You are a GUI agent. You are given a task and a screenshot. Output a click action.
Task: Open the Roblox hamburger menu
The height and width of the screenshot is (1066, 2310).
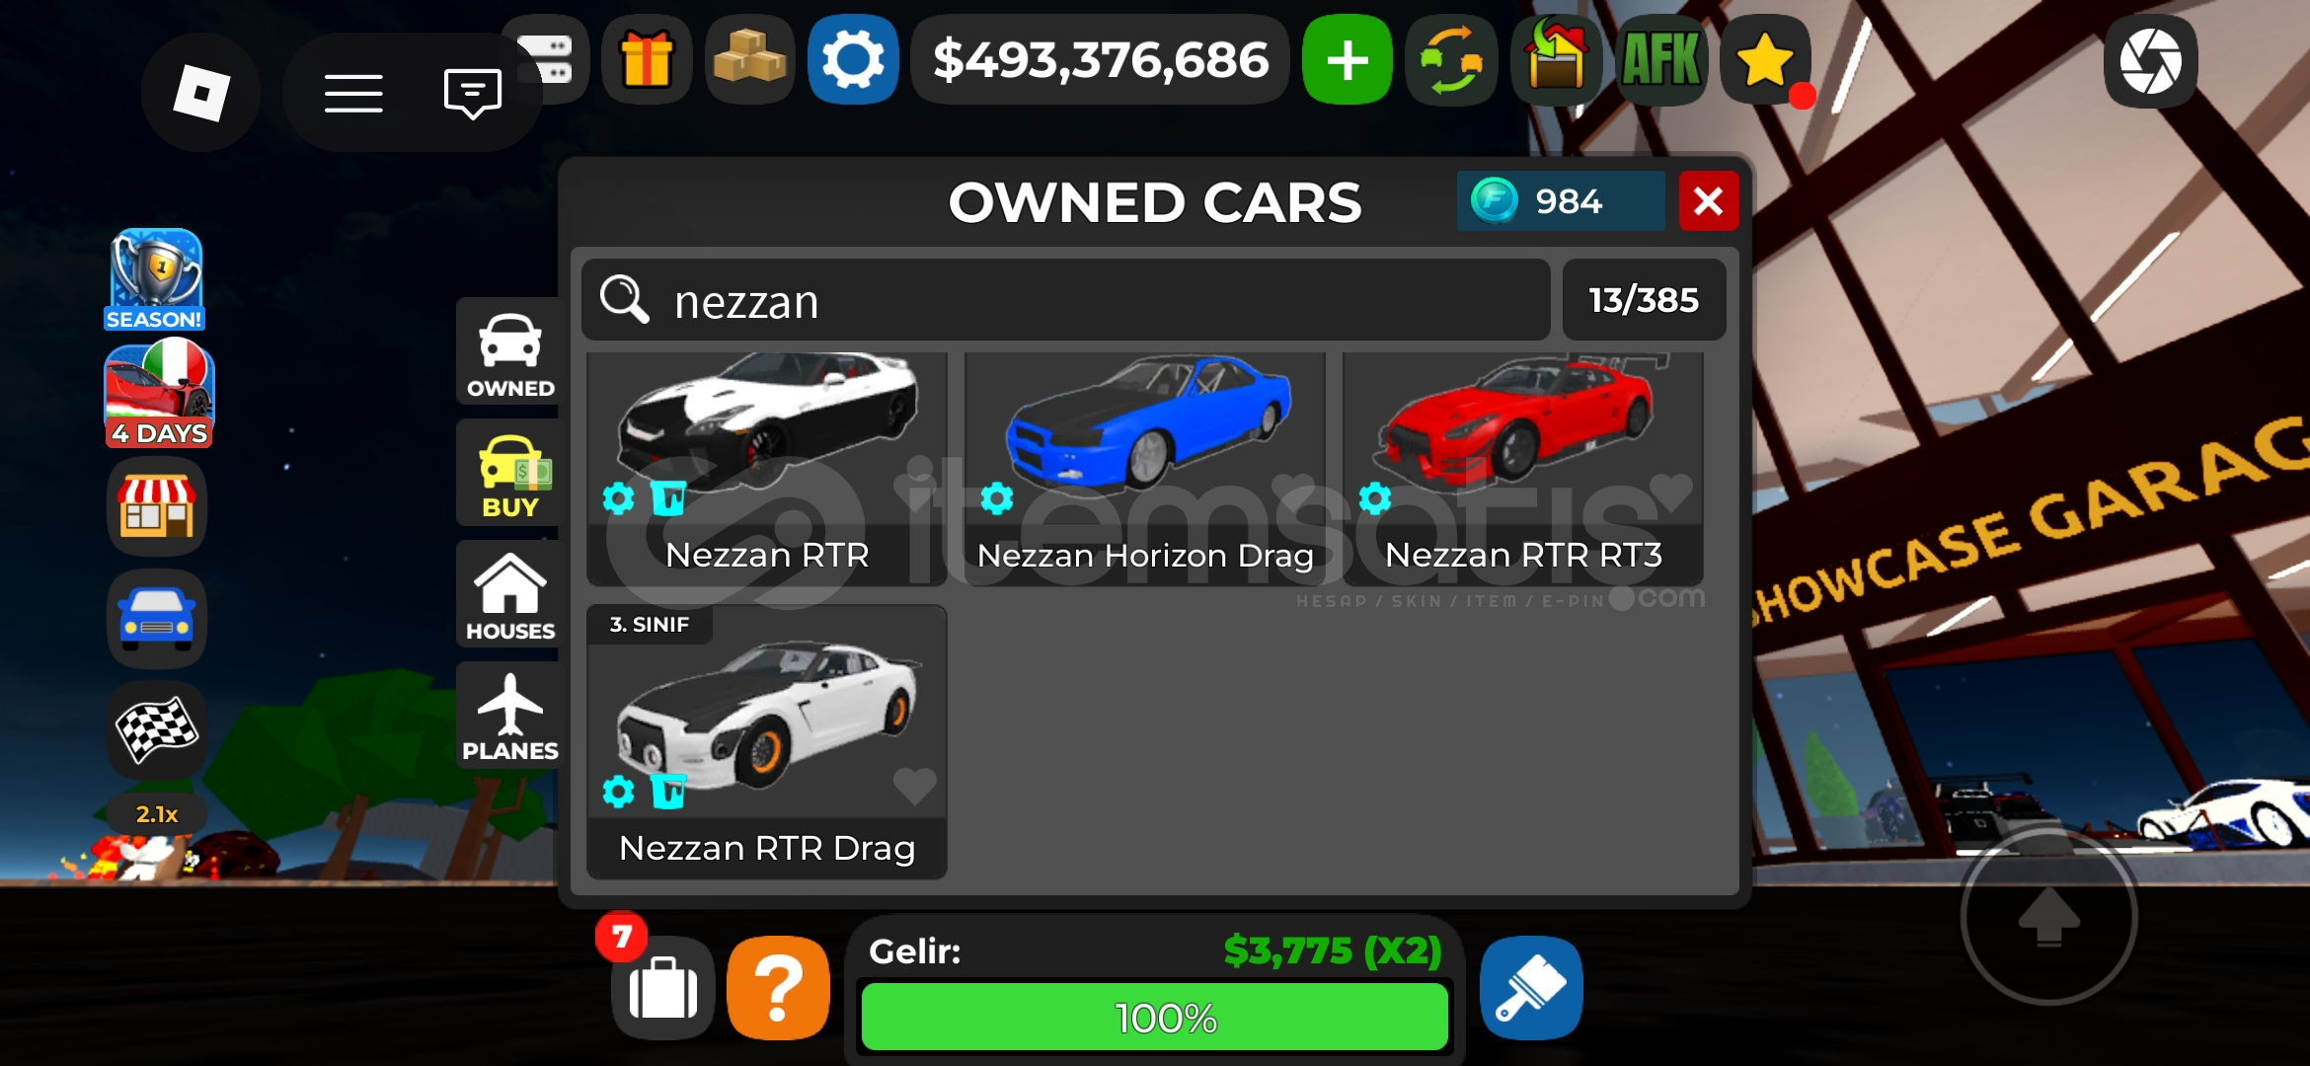pos(353,94)
